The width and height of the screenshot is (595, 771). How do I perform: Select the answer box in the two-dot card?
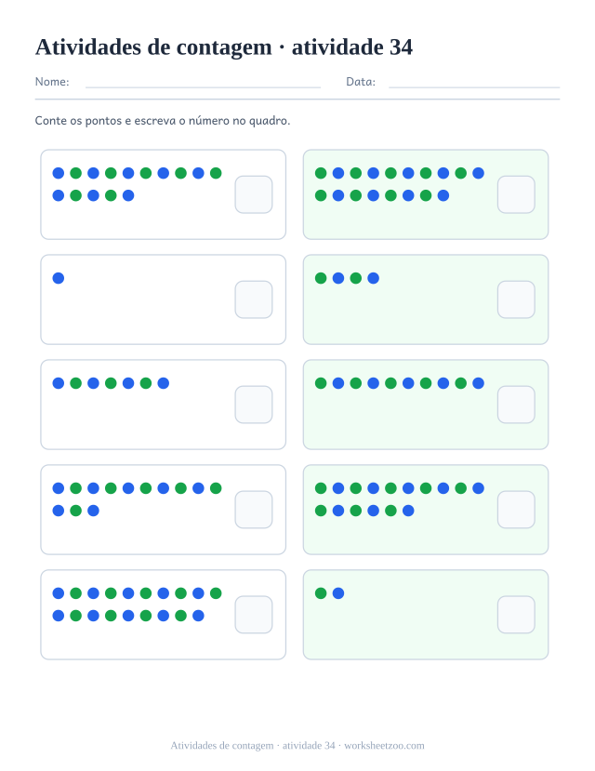516,615
